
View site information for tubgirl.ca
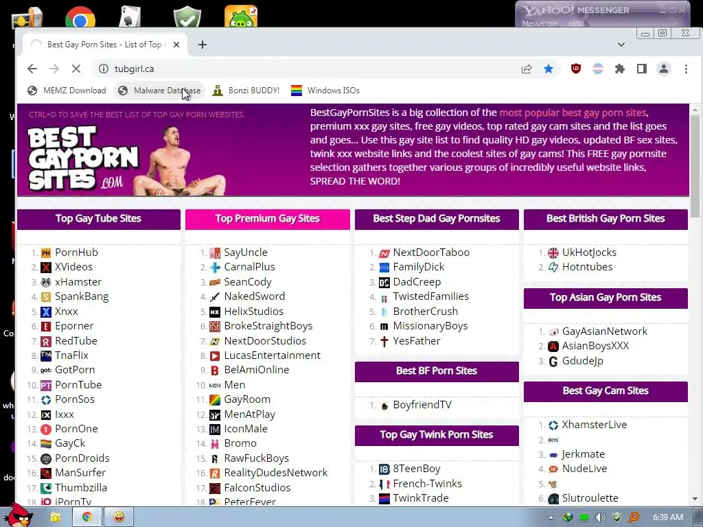point(104,69)
